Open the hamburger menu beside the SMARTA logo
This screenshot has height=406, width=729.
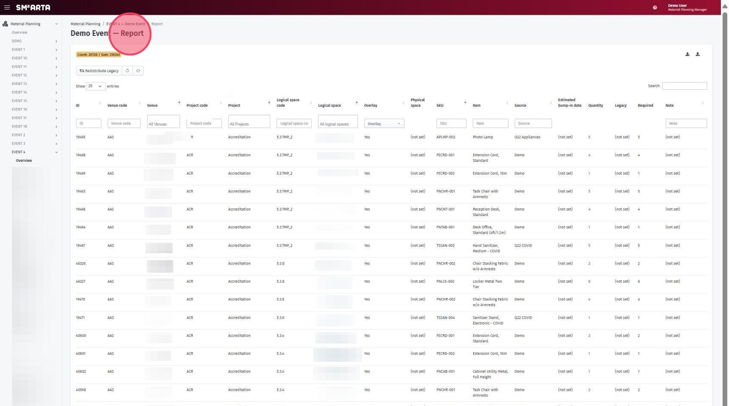(x=7, y=7)
